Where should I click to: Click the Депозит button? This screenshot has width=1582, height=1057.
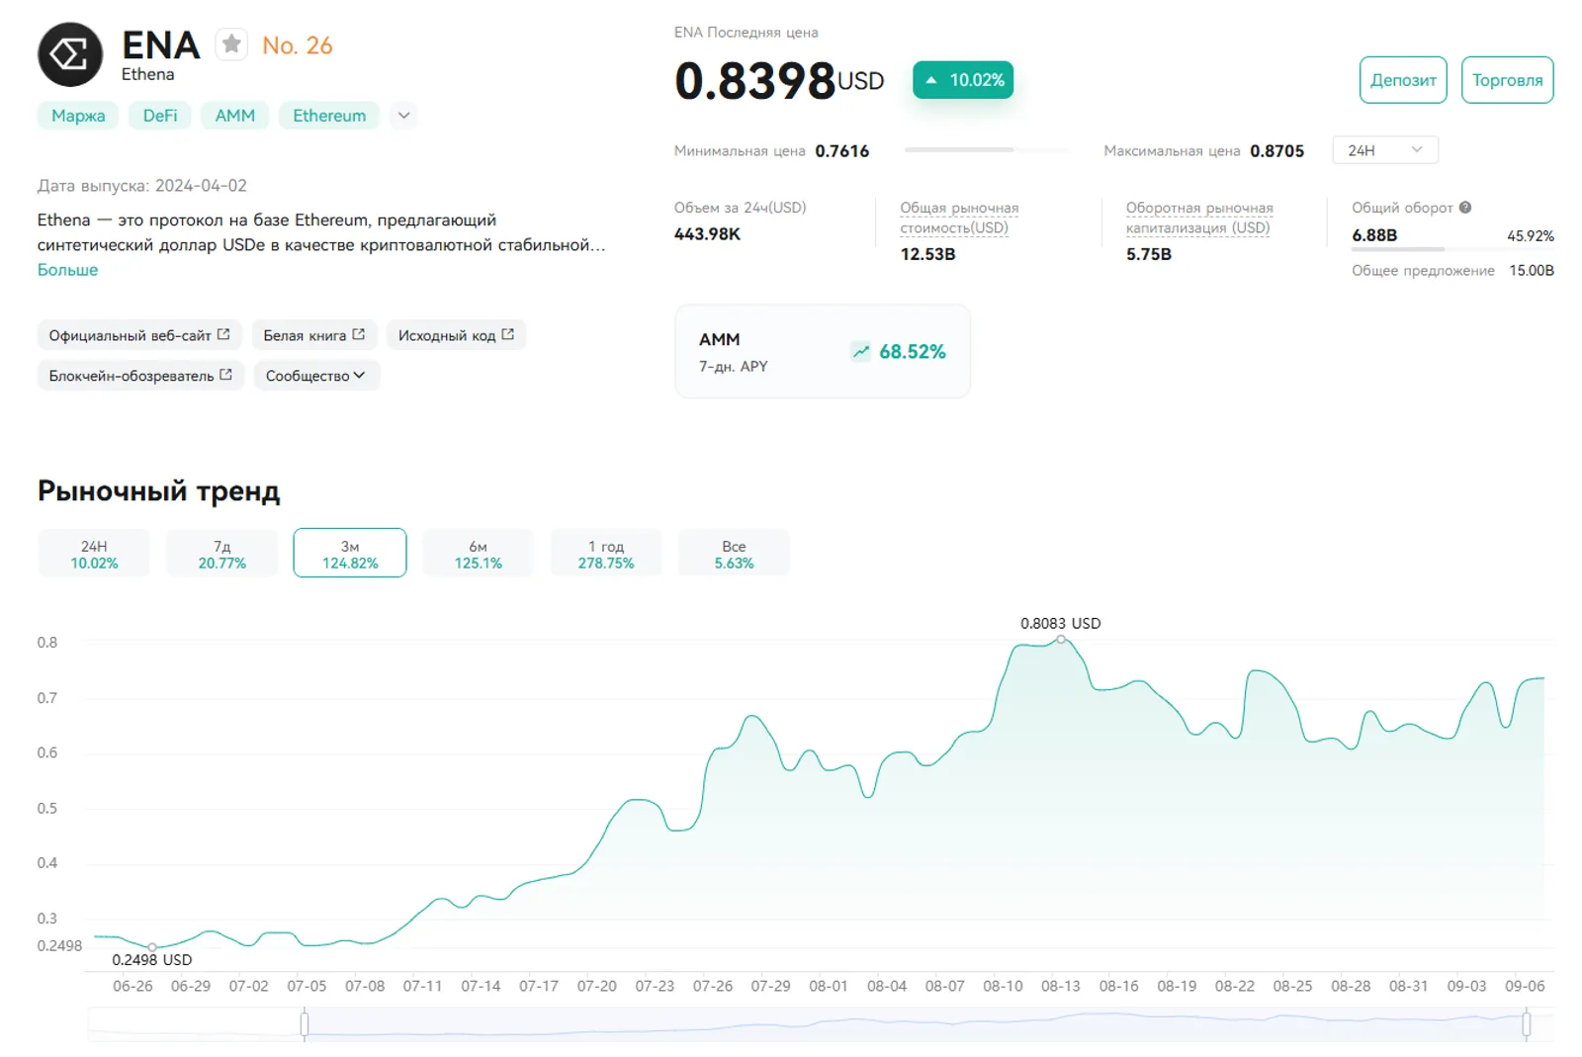[1403, 80]
